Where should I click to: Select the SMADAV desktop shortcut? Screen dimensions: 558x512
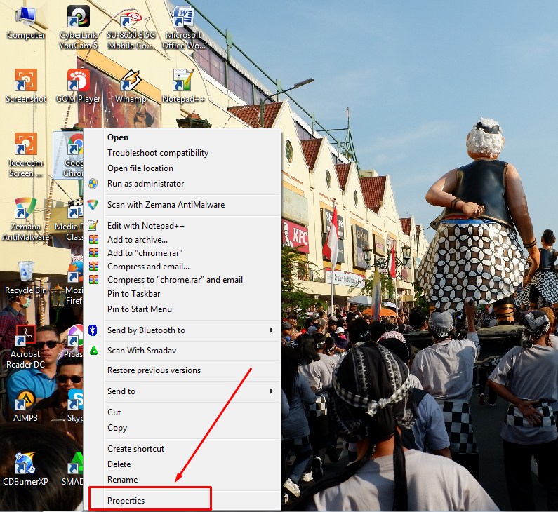[x=72, y=469]
